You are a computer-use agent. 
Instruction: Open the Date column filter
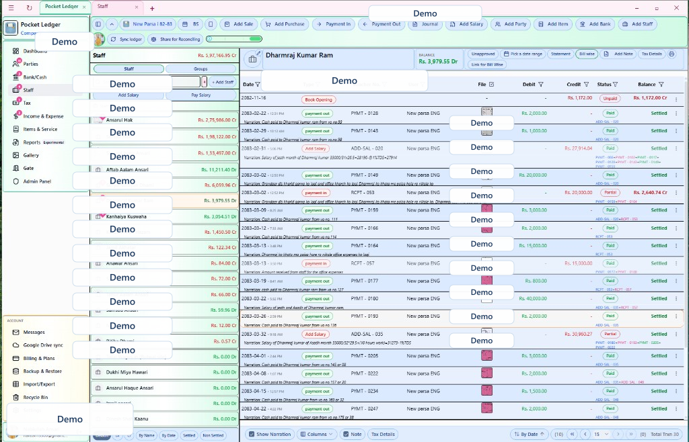coord(258,85)
